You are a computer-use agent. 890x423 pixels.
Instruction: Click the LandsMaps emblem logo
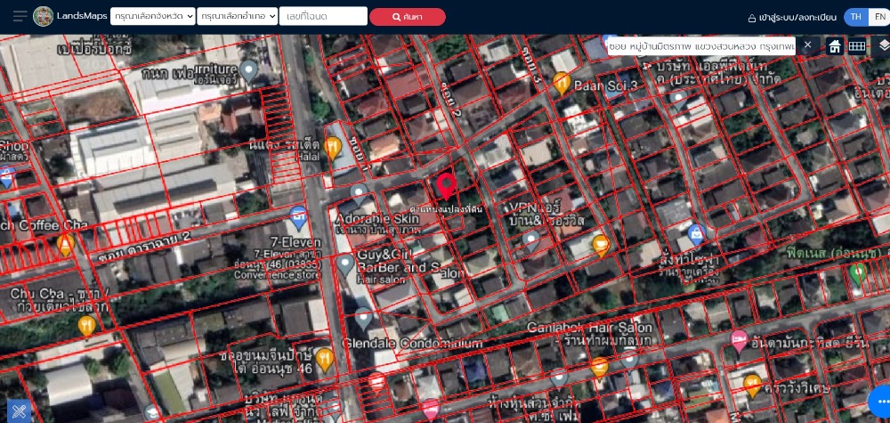click(x=43, y=16)
